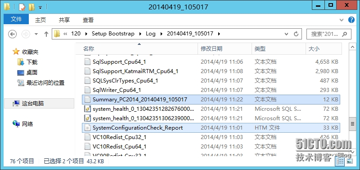The image size is (360, 170).
Task: Select the SystemConfigurationCheck_Report file
Action: [211, 128]
